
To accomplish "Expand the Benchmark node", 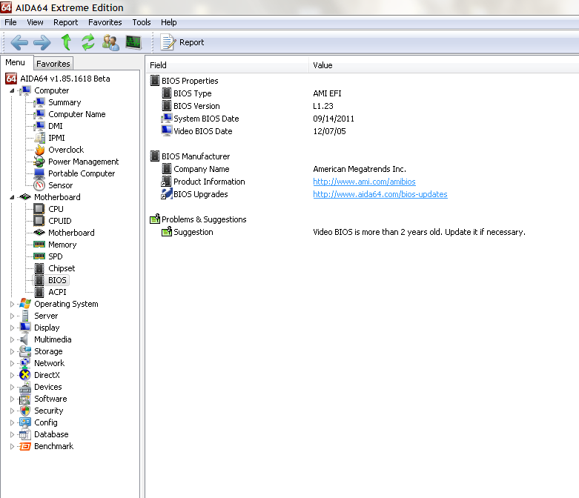I will [x=12, y=446].
